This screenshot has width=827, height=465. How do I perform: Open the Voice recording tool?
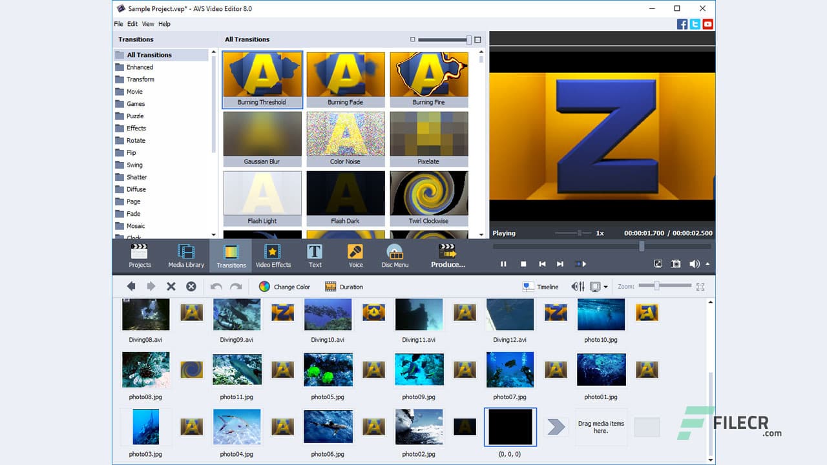coord(355,255)
